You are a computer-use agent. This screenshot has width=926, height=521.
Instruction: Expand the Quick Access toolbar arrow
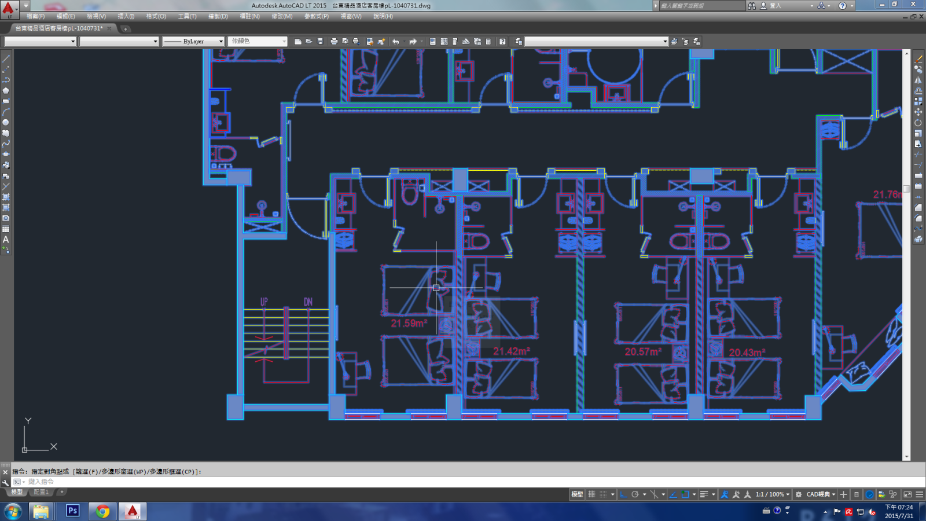[x=26, y=6]
